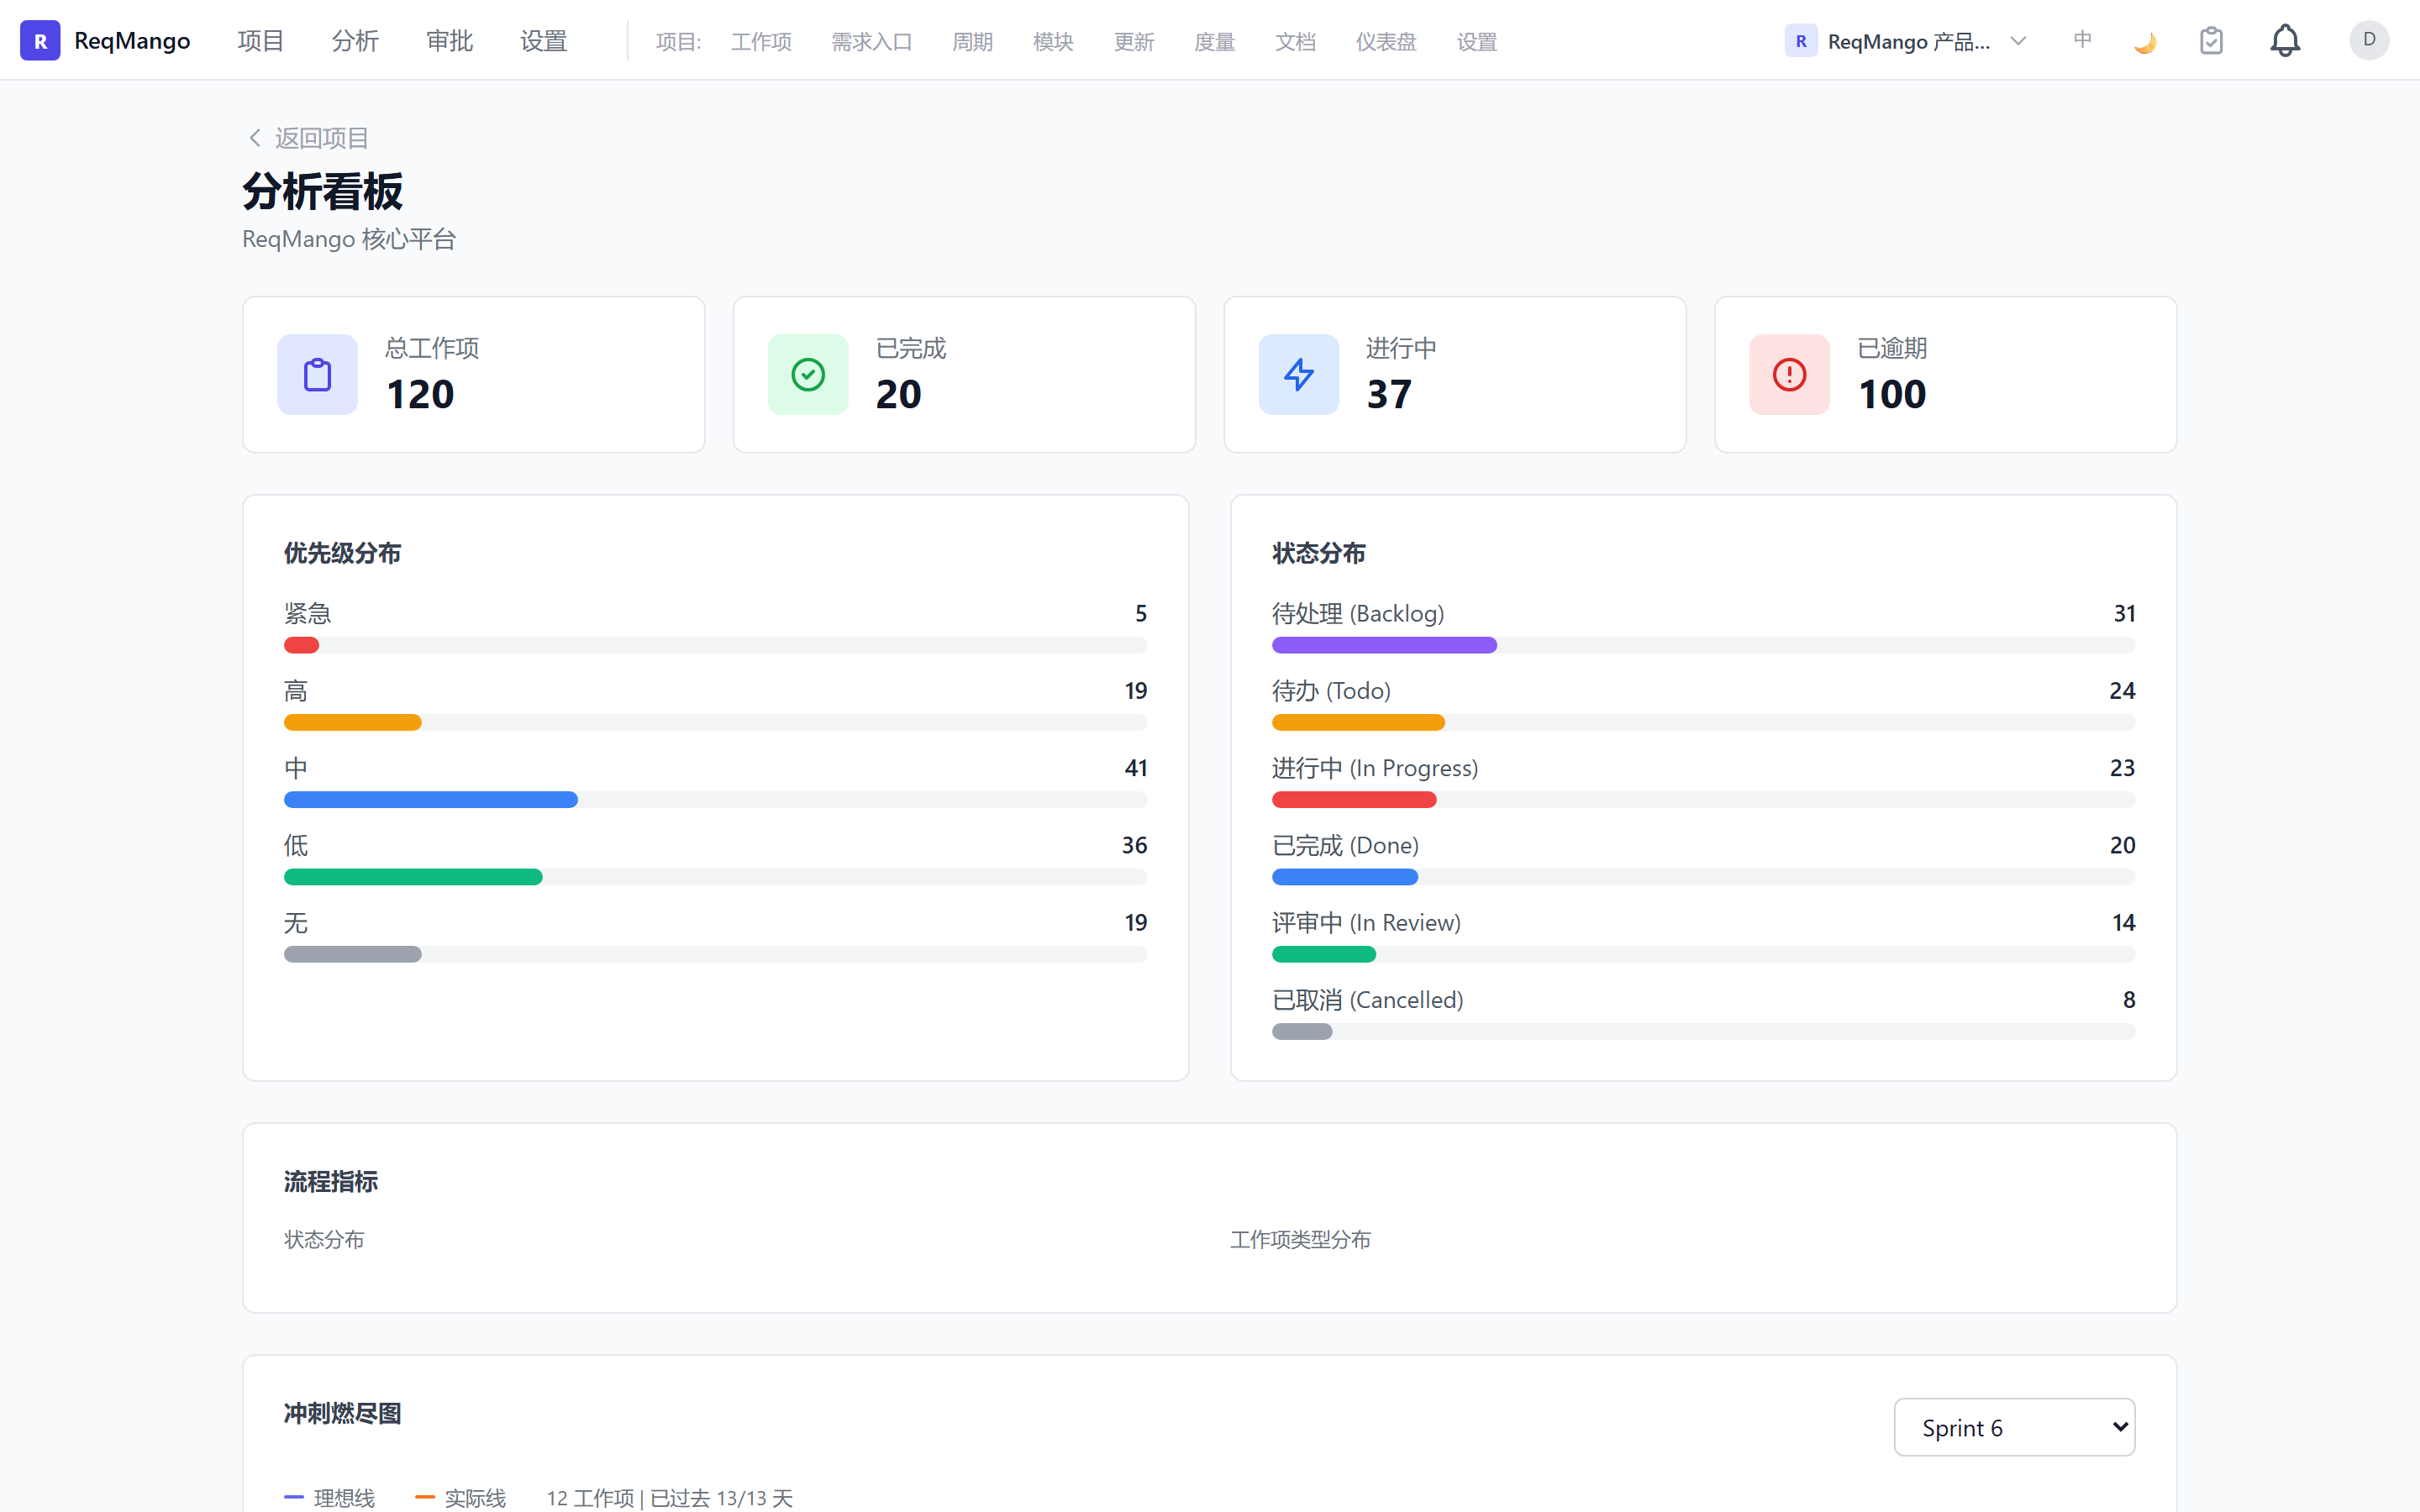Open user avatar D menu
The height and width of the screenshot is (1512, 2420).
(2368, 40)
